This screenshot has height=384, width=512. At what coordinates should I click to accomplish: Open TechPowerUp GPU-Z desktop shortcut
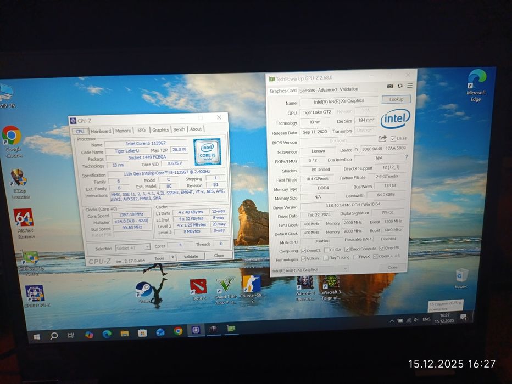click(30, 264)
